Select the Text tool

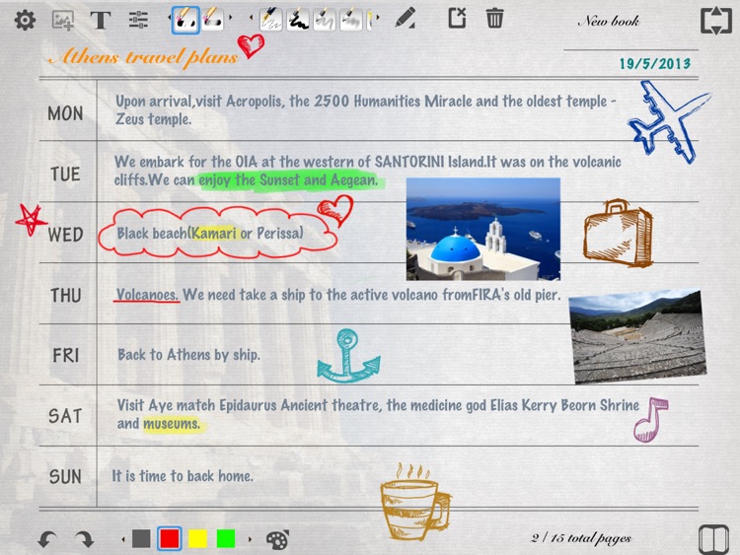(101, 21)
